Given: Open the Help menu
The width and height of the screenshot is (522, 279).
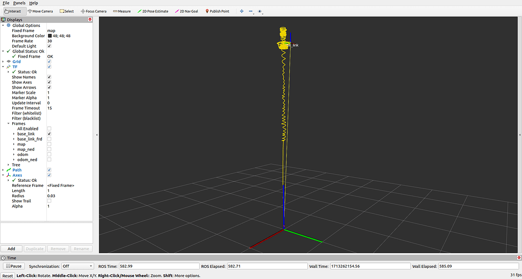Looking at the screenshot, I should (x=34, y=3).
